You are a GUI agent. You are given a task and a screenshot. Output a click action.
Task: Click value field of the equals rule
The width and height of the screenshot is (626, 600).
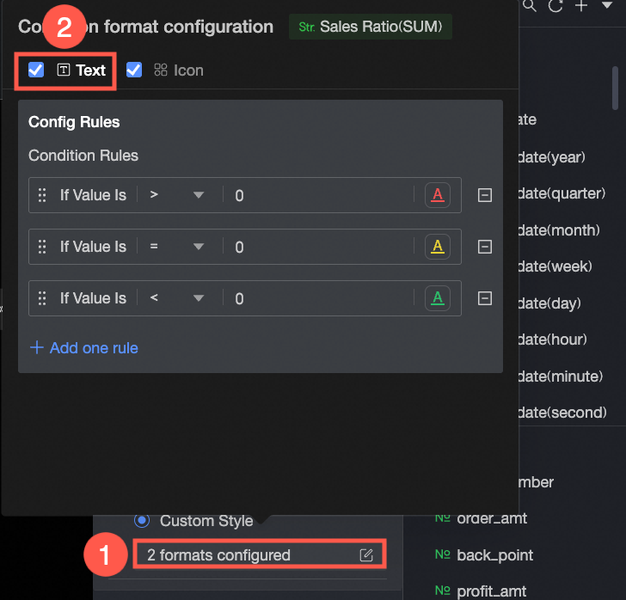click(x=319, y=247)
